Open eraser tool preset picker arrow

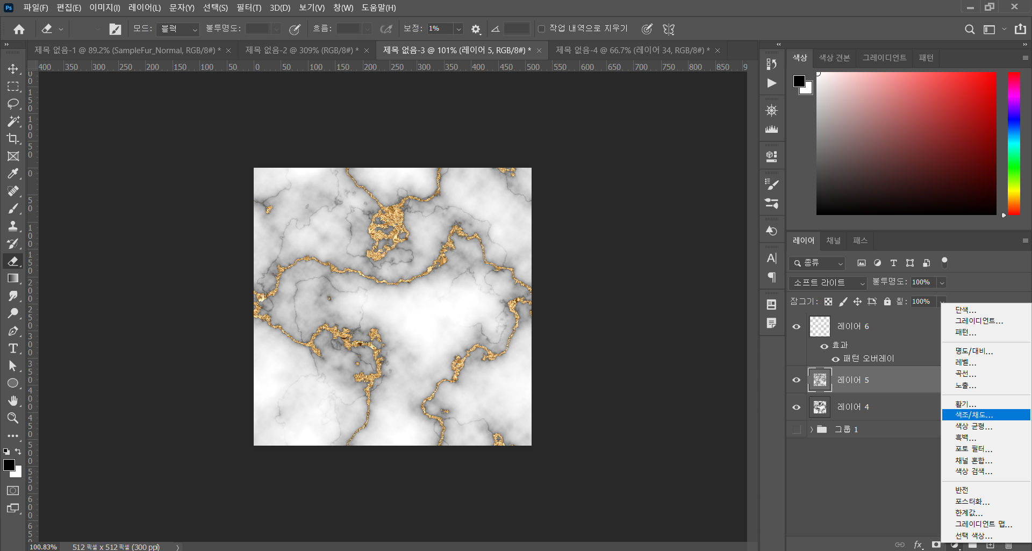pos(61,29)
